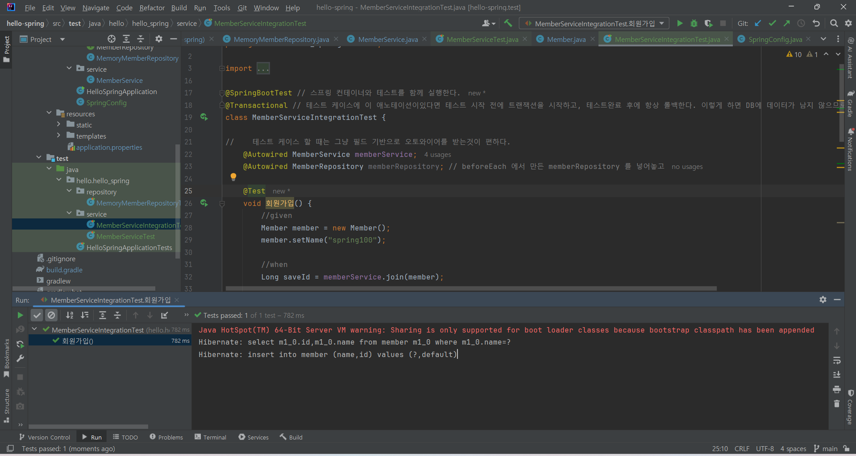Collapse all in Project panel toolbar
The image size is (856, 456).
141,39
